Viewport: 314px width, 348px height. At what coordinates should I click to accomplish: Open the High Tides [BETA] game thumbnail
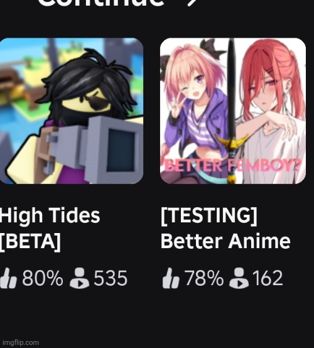click(x=72, y=111)
